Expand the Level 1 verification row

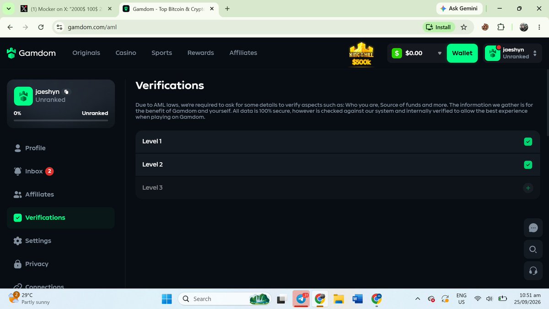[x=338, y=141]
